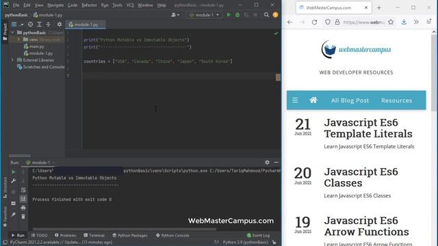Open the Problems tool window
Viewport: 438px width, 246px height.
pyautogui.click(x=66, y=235)
